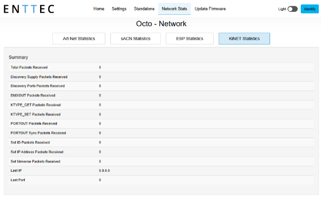
Task: Click KTYPE_SET Packets Received label
Action: 36,115
